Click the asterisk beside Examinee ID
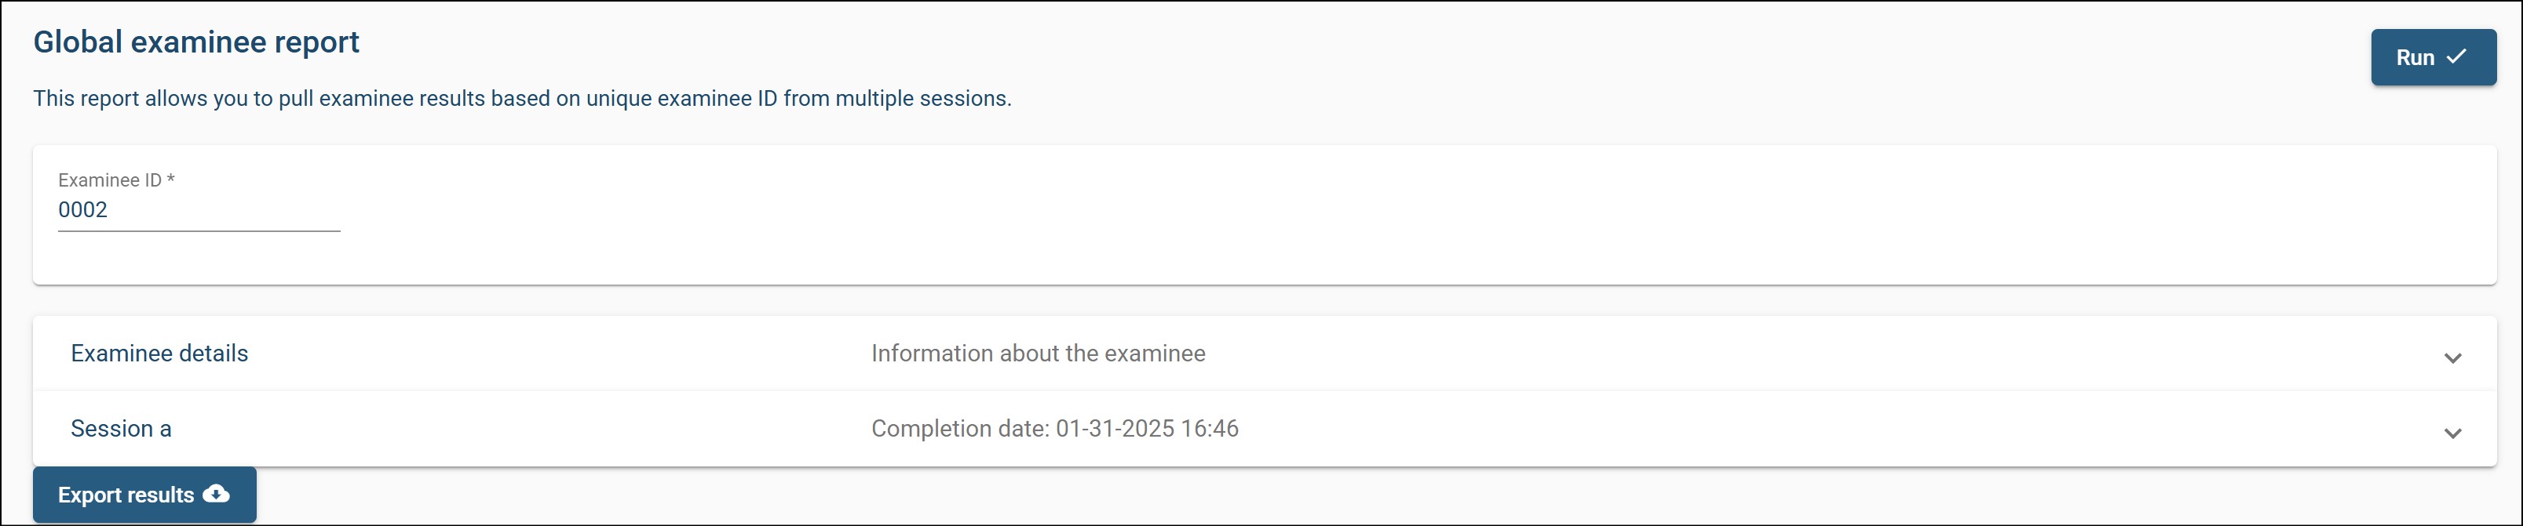Image resolution: width=2523 pixels, height=526 pixels. point(170,180)
